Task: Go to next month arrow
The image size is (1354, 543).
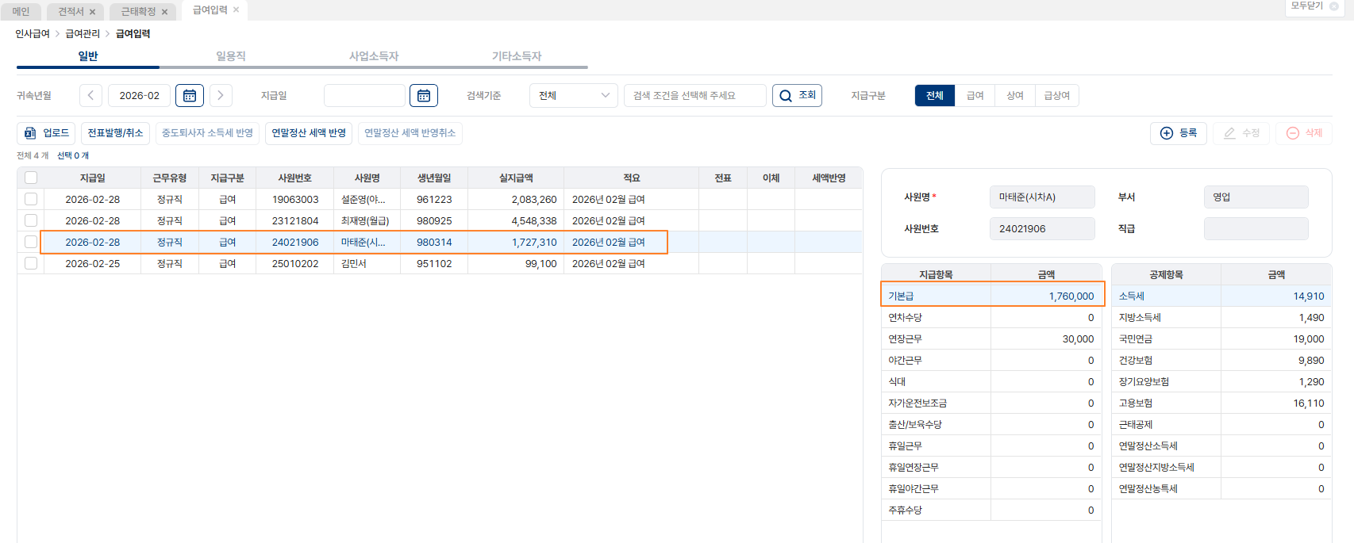Action: pyautogui.click(x=221, y=95)
